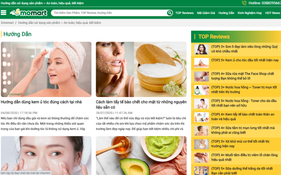281x175 pixels.
Task: Open review 5+ Kem ủ cho tóc dầu
Action: 245,60
